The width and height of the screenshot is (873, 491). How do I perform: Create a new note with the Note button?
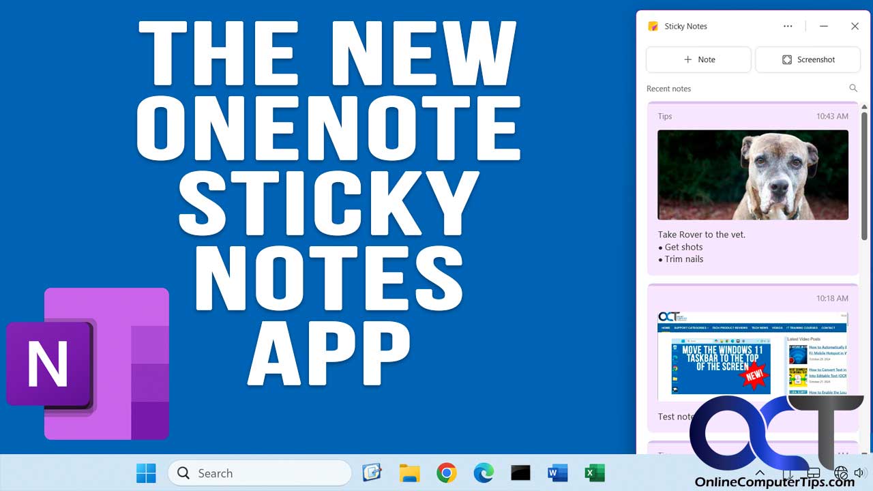point(698,59)
